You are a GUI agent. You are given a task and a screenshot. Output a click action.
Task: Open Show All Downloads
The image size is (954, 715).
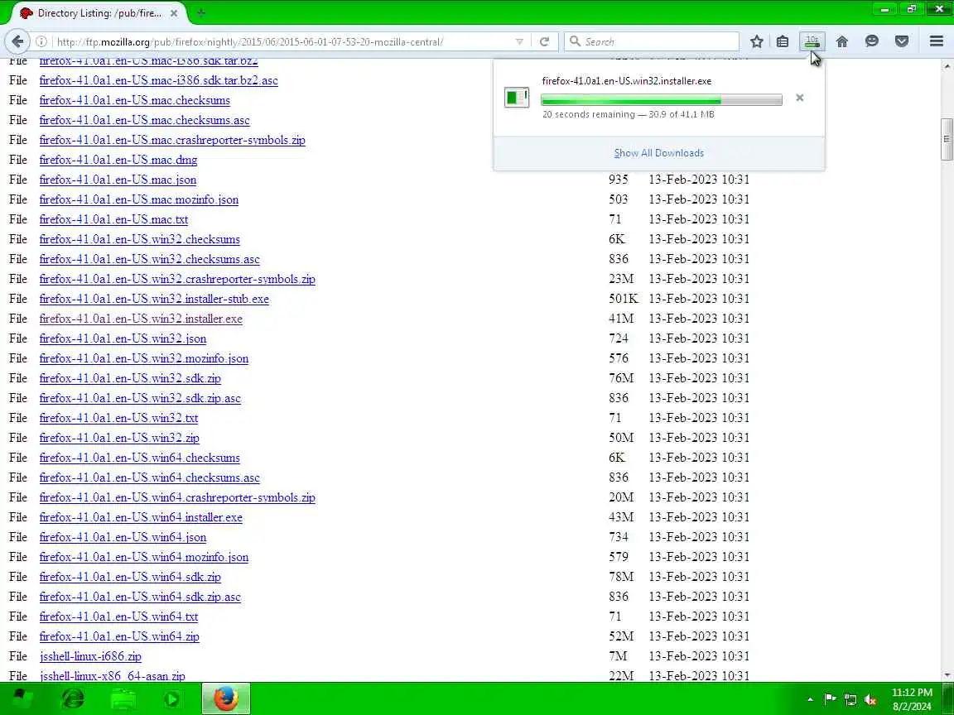coord(659,152)
